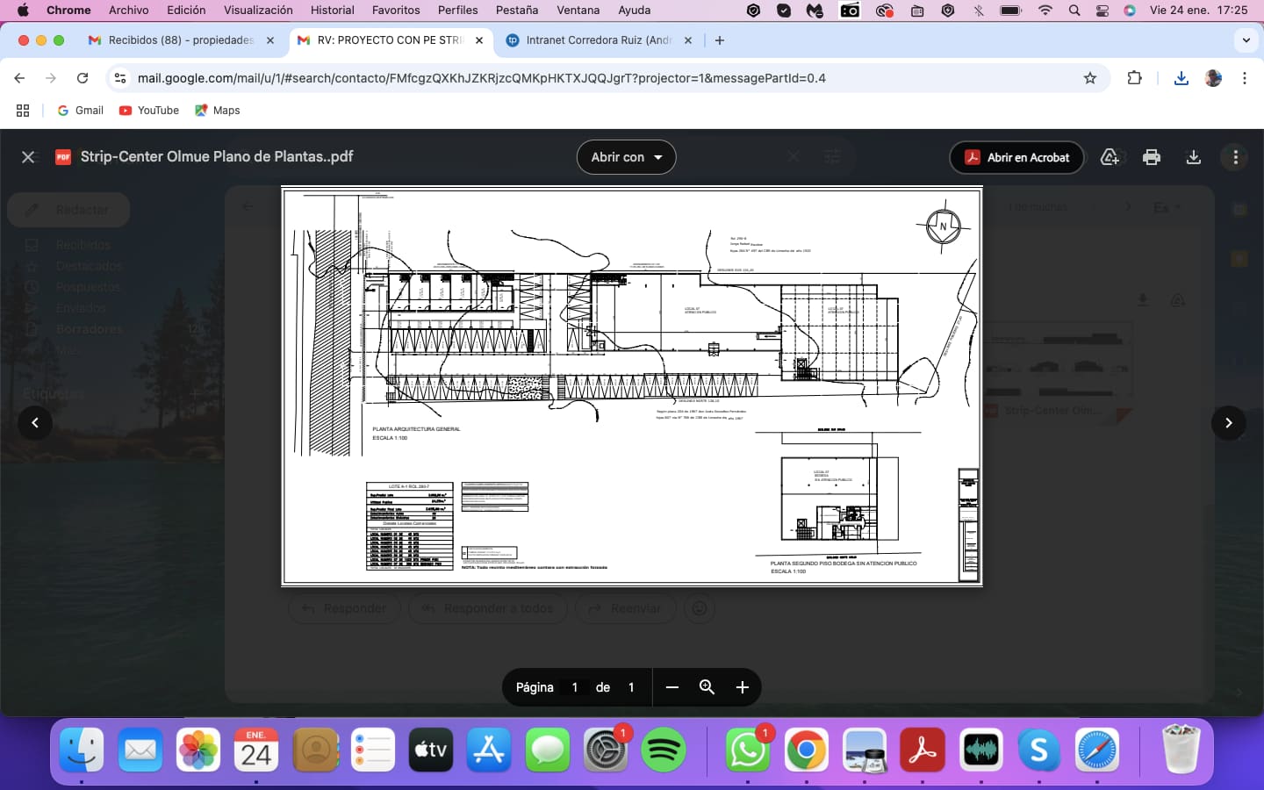Click Abrir en Acrobat button
Image resolution: width=1264 pixels, height=790 pixels.
pos(1016,157)
